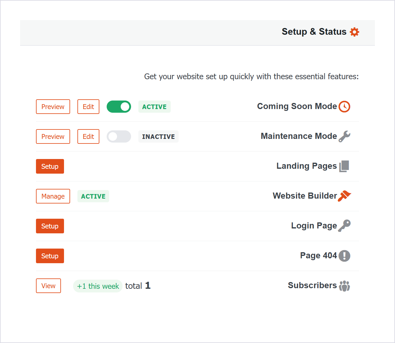This screenshot has width=395, height=343.
Task: Click Setup for Login Page
Action: 50,226
